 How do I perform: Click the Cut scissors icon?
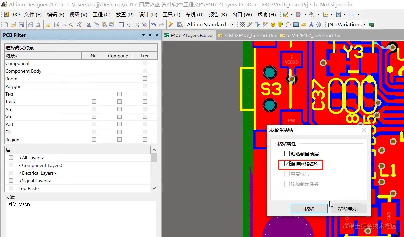click(89, 25)
